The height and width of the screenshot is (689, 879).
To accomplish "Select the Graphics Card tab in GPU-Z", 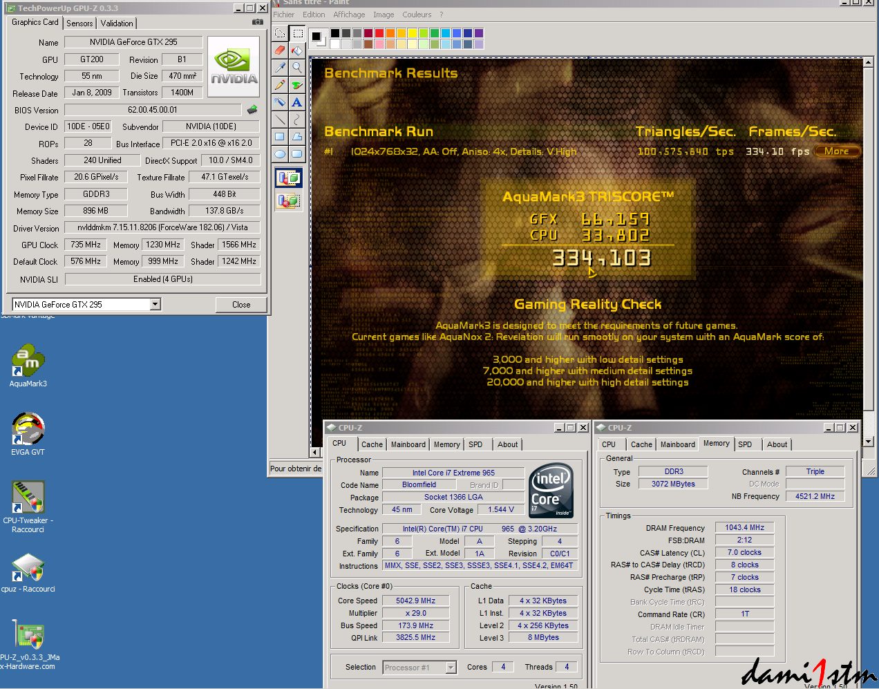I will [35, 22].
